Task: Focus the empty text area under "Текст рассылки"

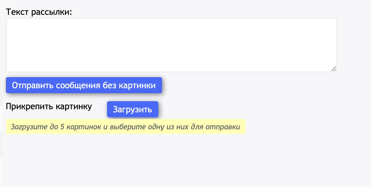Action: point(171,45)
